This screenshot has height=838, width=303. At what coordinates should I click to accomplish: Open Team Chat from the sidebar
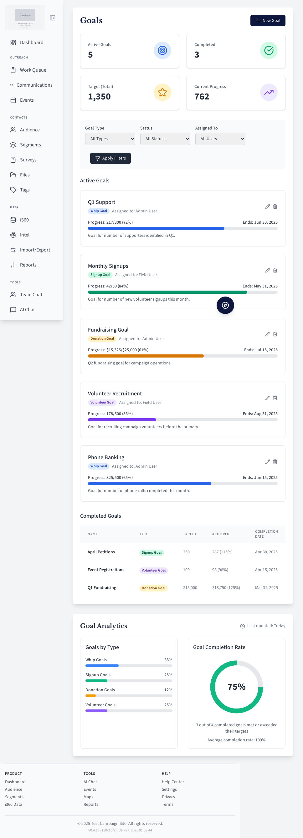click(31, 295)
